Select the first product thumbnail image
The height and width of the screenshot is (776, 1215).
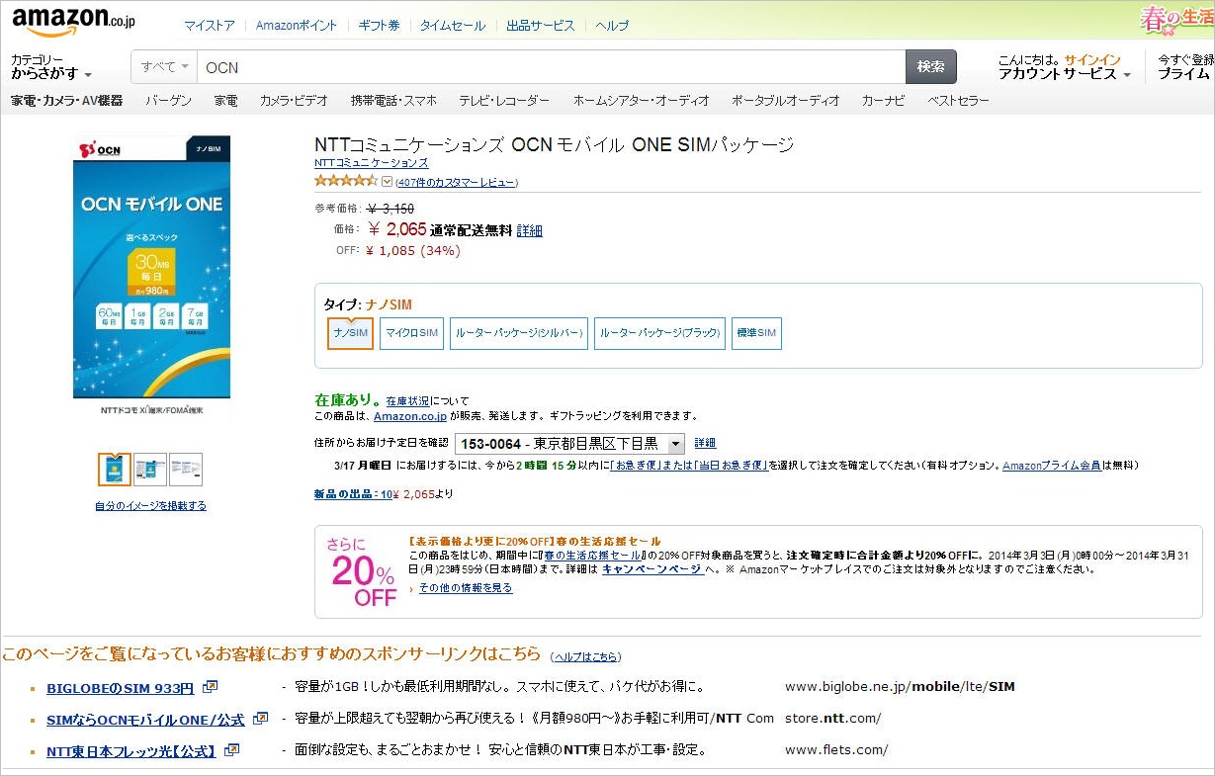[115, 470]
